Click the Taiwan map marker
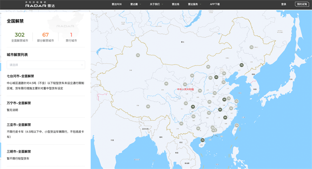 (237, 125)
